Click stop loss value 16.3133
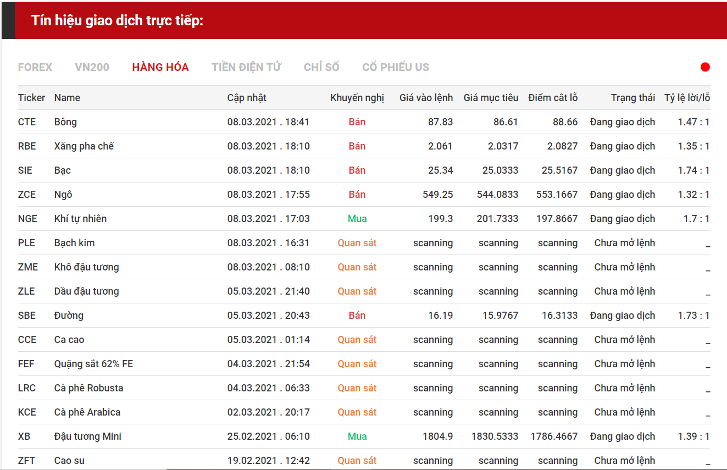This screenshot has height=470, width=727. (560, 316)
